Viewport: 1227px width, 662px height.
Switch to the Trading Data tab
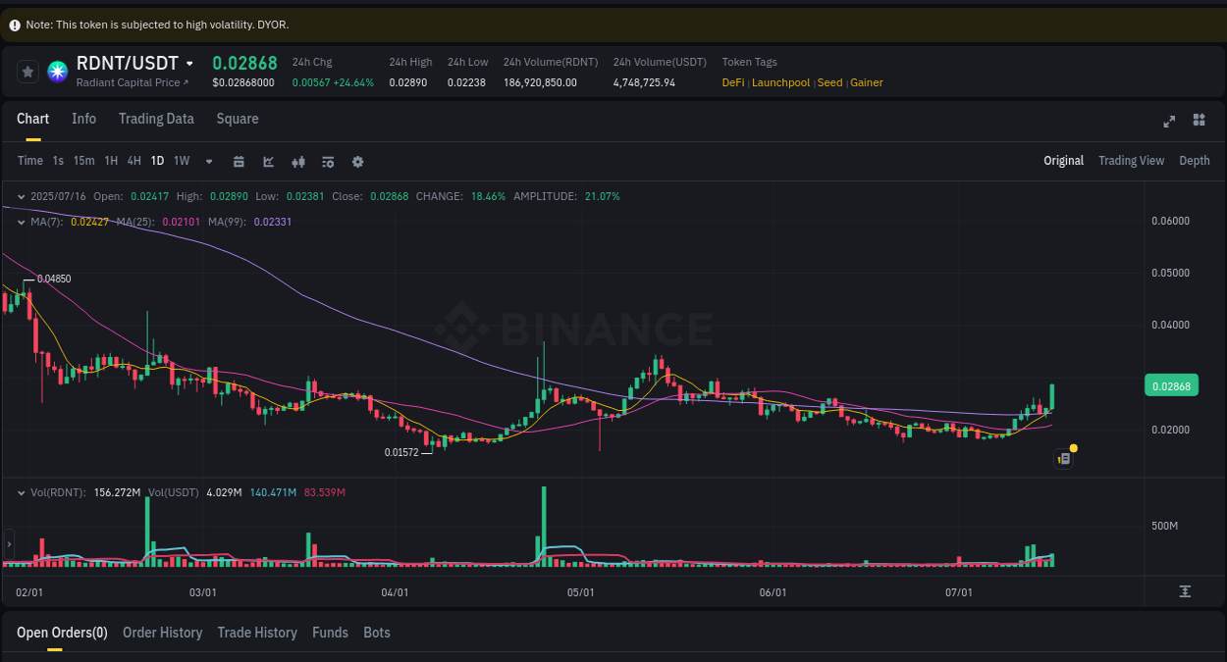click(156, 119)
